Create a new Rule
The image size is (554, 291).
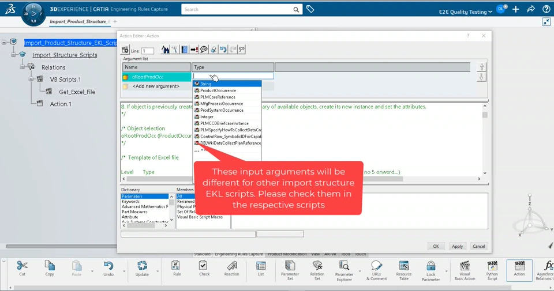[176, 266]
